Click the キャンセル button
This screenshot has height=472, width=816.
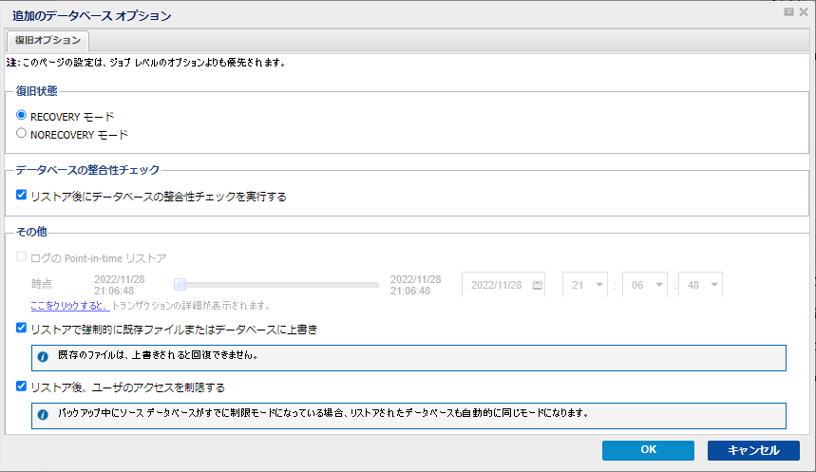pos(753,450)
